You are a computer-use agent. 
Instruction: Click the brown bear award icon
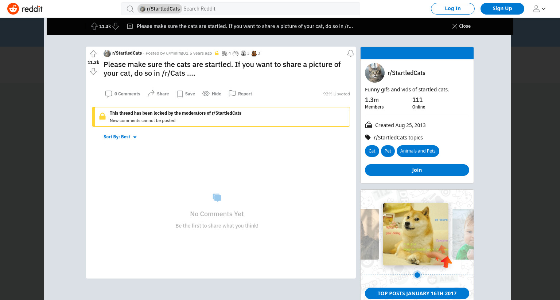[254, 53]
